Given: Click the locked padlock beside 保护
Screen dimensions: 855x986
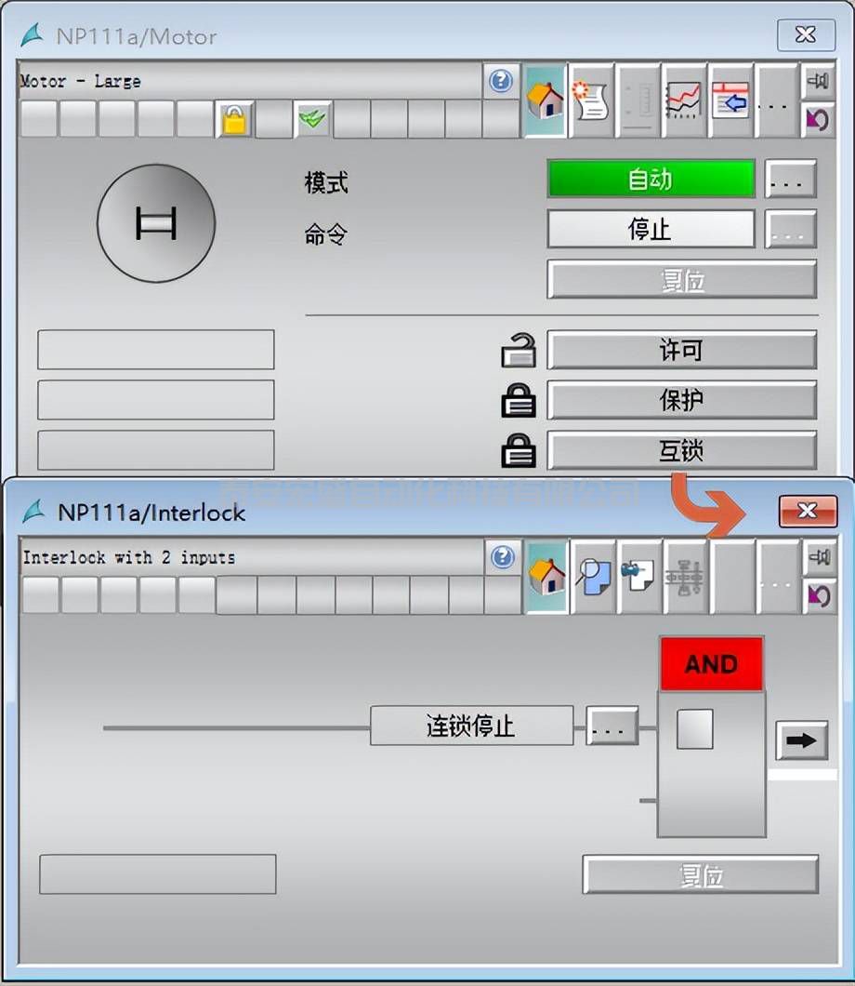Looking at the screenshot, I should click(519, 401).
